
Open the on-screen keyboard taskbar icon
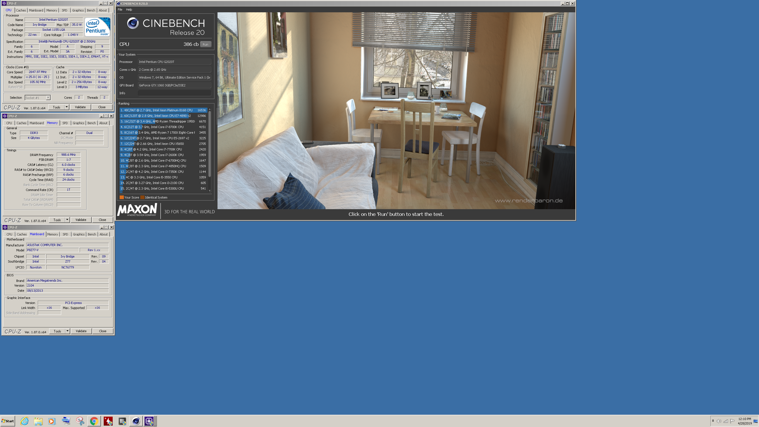point(66,421)
